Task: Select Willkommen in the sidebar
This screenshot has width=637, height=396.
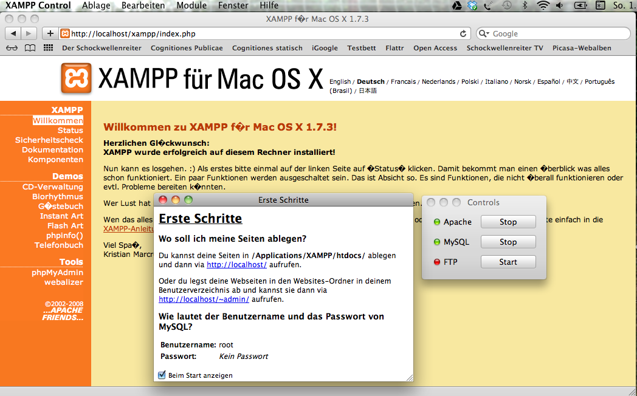Action: [x=58, y=120]
